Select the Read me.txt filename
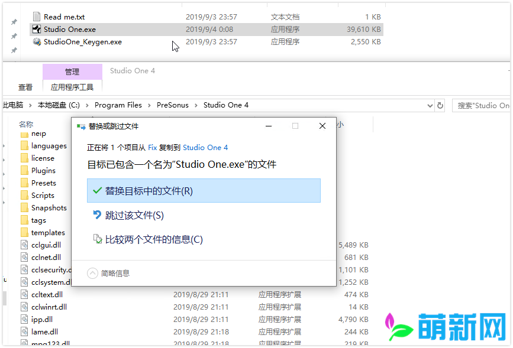The image size is (513, 348). pyautogui.click(x=64, y=17)
